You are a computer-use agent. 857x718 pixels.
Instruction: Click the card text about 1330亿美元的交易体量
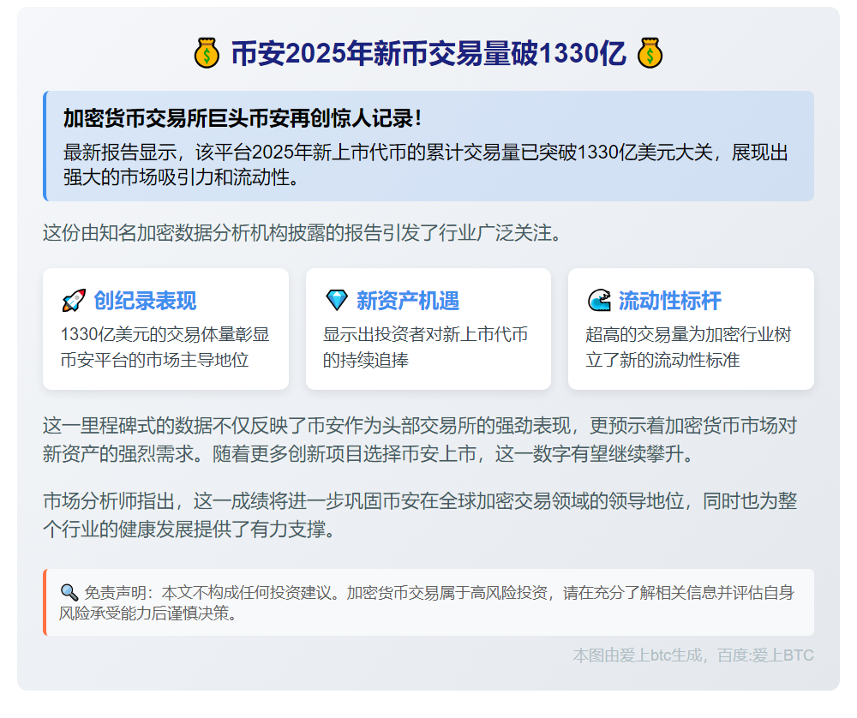tap(165, 347)
